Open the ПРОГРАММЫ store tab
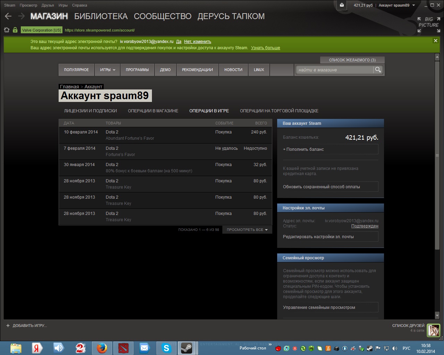The height and width of the screenshot is (355, 444). pyautogui.click(x=137, y=70)
